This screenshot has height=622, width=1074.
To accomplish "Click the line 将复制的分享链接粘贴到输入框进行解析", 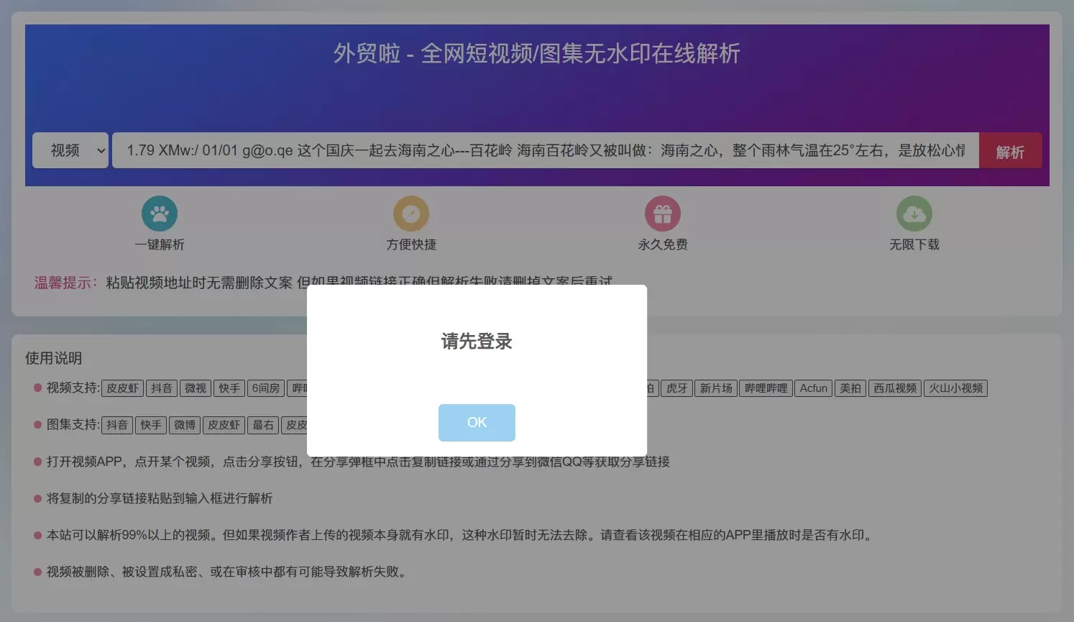I will pos(160,498).
